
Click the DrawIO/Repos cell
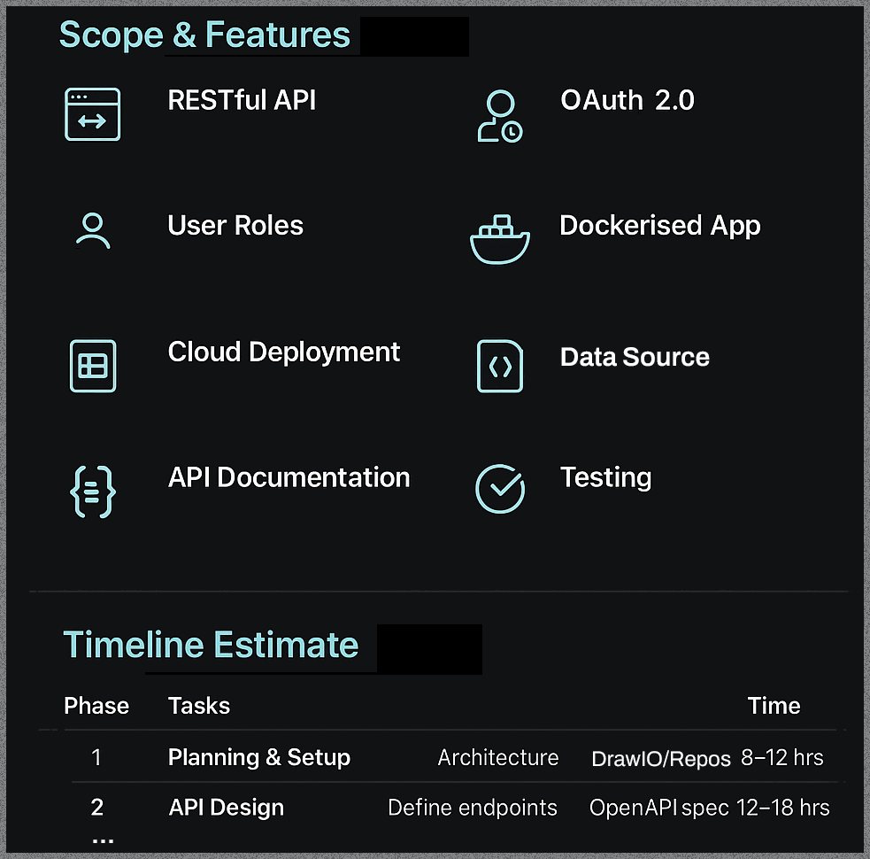coord(660,759)
